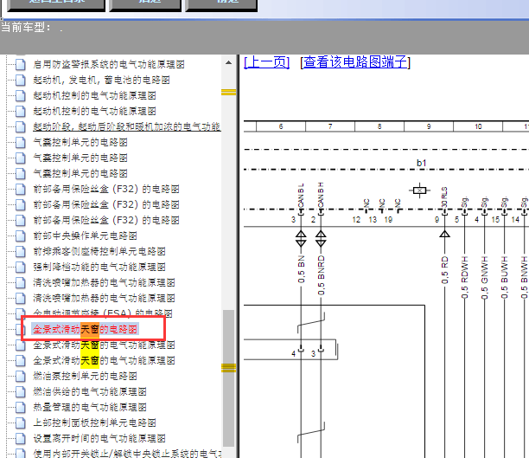The image size is (529, 458).
Task: Click document icon beside 燃油泵控制单元的电路图
Action: [21, 376]
